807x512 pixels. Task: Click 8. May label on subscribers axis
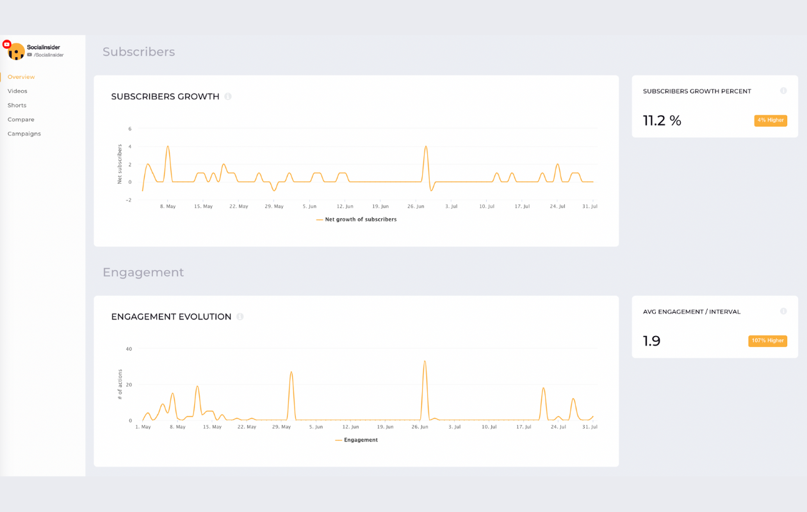click(x=167, y=207)
